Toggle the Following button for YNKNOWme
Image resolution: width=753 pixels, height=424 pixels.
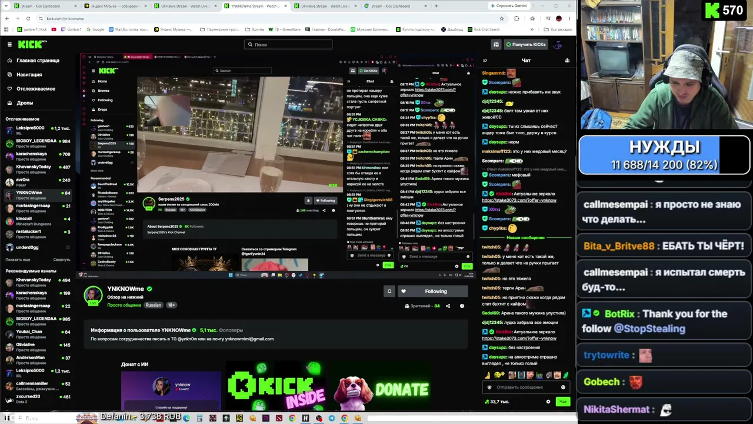tap(433, 291)
